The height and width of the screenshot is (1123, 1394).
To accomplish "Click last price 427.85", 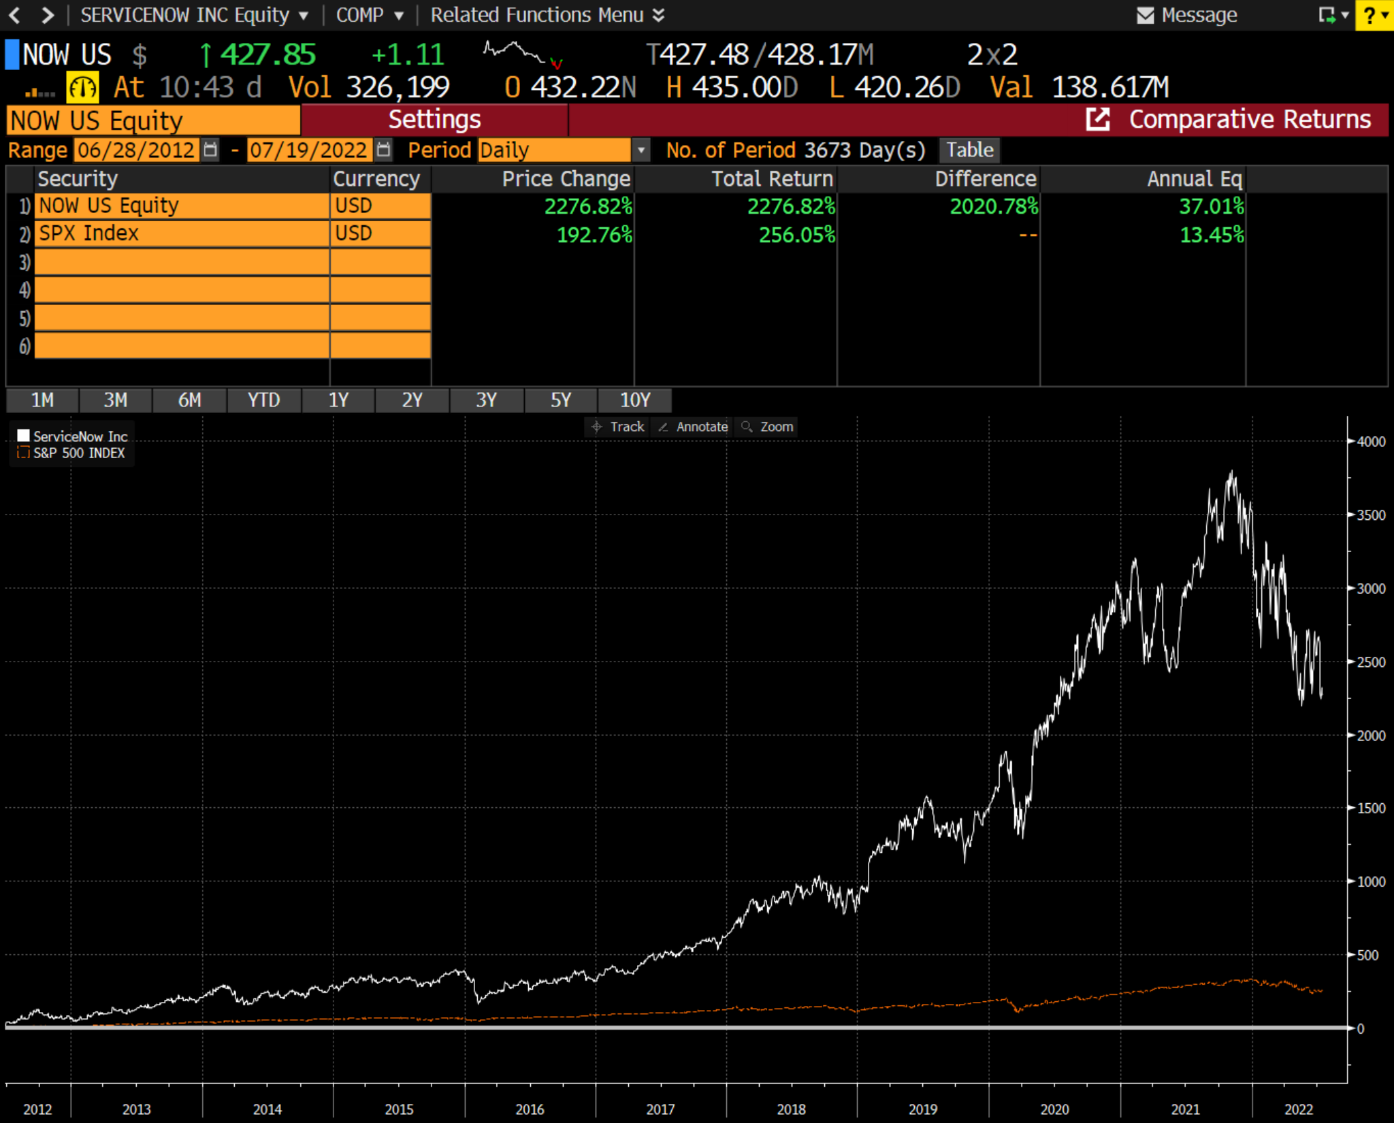I will click(268, 55).
